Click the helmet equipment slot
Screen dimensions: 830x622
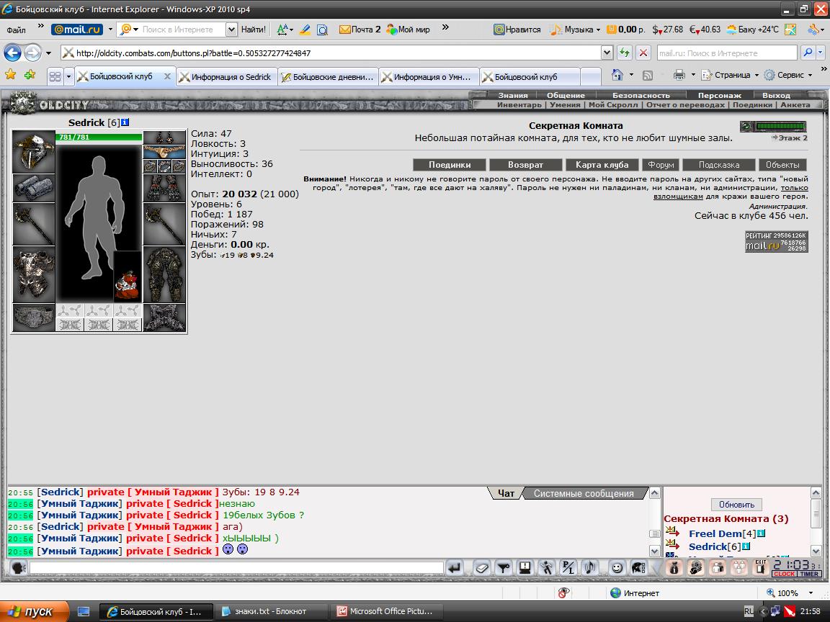pos(33,152)
